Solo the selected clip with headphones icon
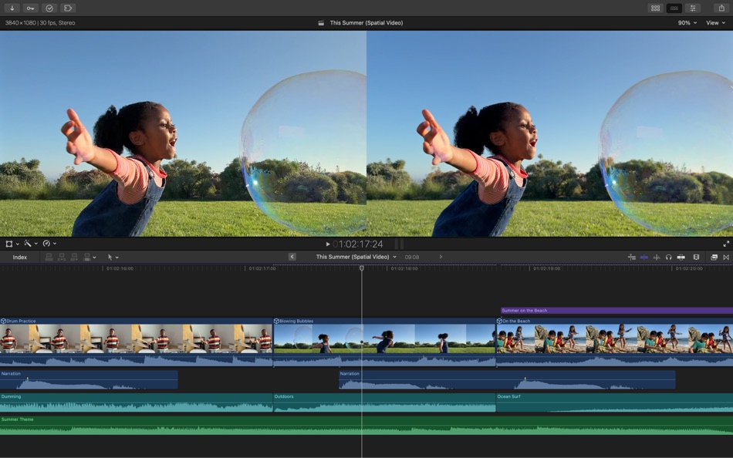This screenshot has width=733, height=458. click(669, 257)
